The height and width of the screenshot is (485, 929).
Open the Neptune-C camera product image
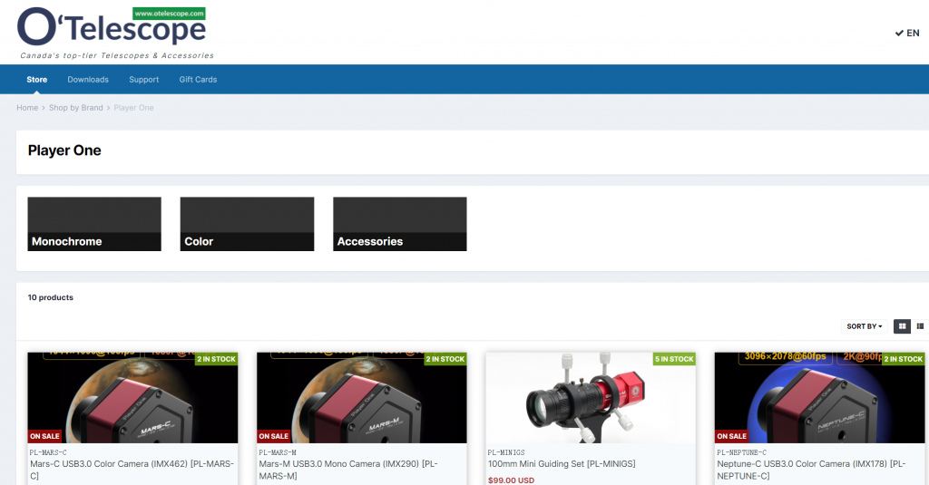click(819, 397)
